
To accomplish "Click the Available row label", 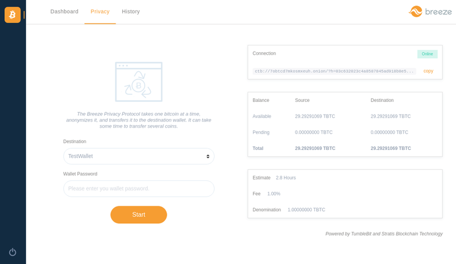I will (x=261, y=116).
